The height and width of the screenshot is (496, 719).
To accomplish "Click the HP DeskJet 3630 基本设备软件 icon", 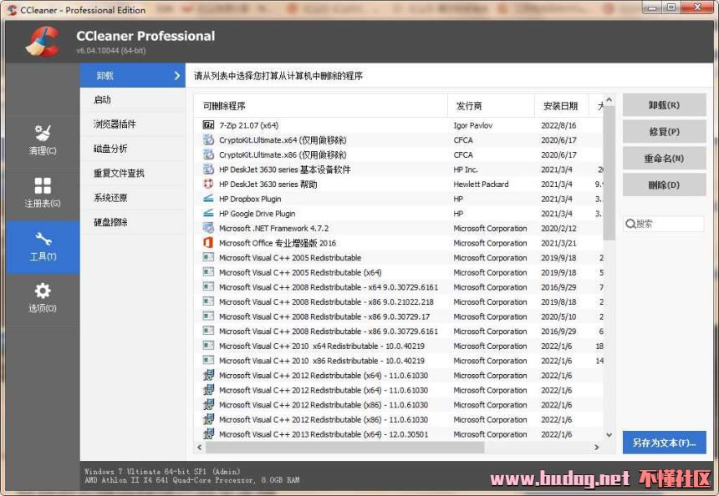I will [208, 169].
